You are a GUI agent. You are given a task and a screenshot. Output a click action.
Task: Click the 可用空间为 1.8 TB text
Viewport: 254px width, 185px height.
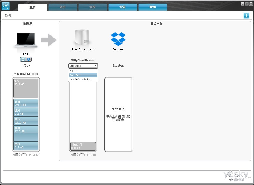tap(83, 155)
